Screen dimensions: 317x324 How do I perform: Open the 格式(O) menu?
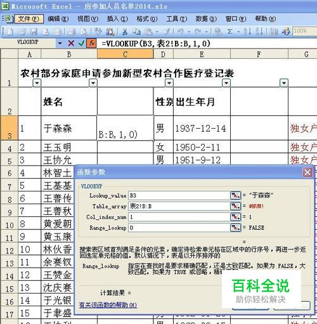pyautogui.click(x=146, y=19)
